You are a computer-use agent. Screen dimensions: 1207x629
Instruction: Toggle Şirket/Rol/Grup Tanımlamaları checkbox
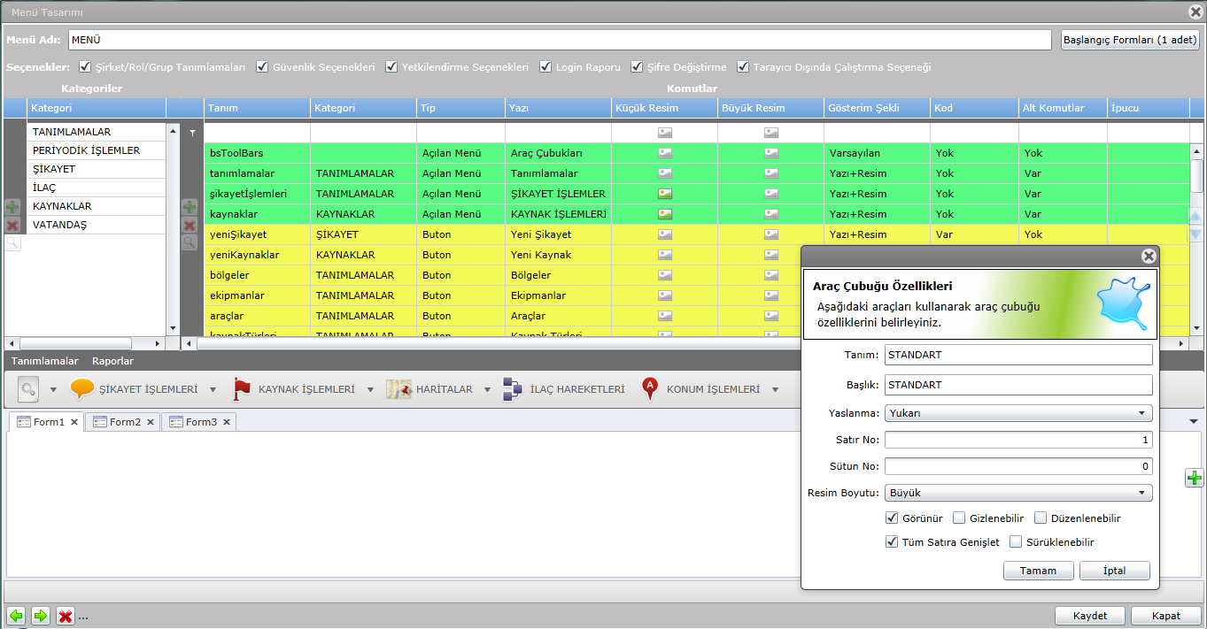(85, 66)
